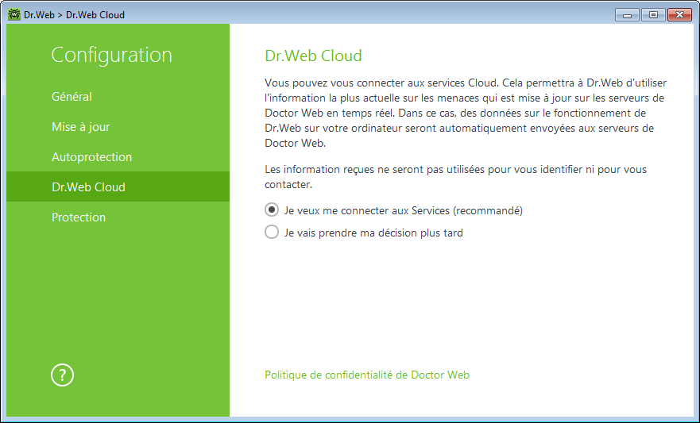This screenshot has width=700, height=423.
Task: Select 'Je veux me connecter aux Services' radio
Action: [x=272, y=210]
